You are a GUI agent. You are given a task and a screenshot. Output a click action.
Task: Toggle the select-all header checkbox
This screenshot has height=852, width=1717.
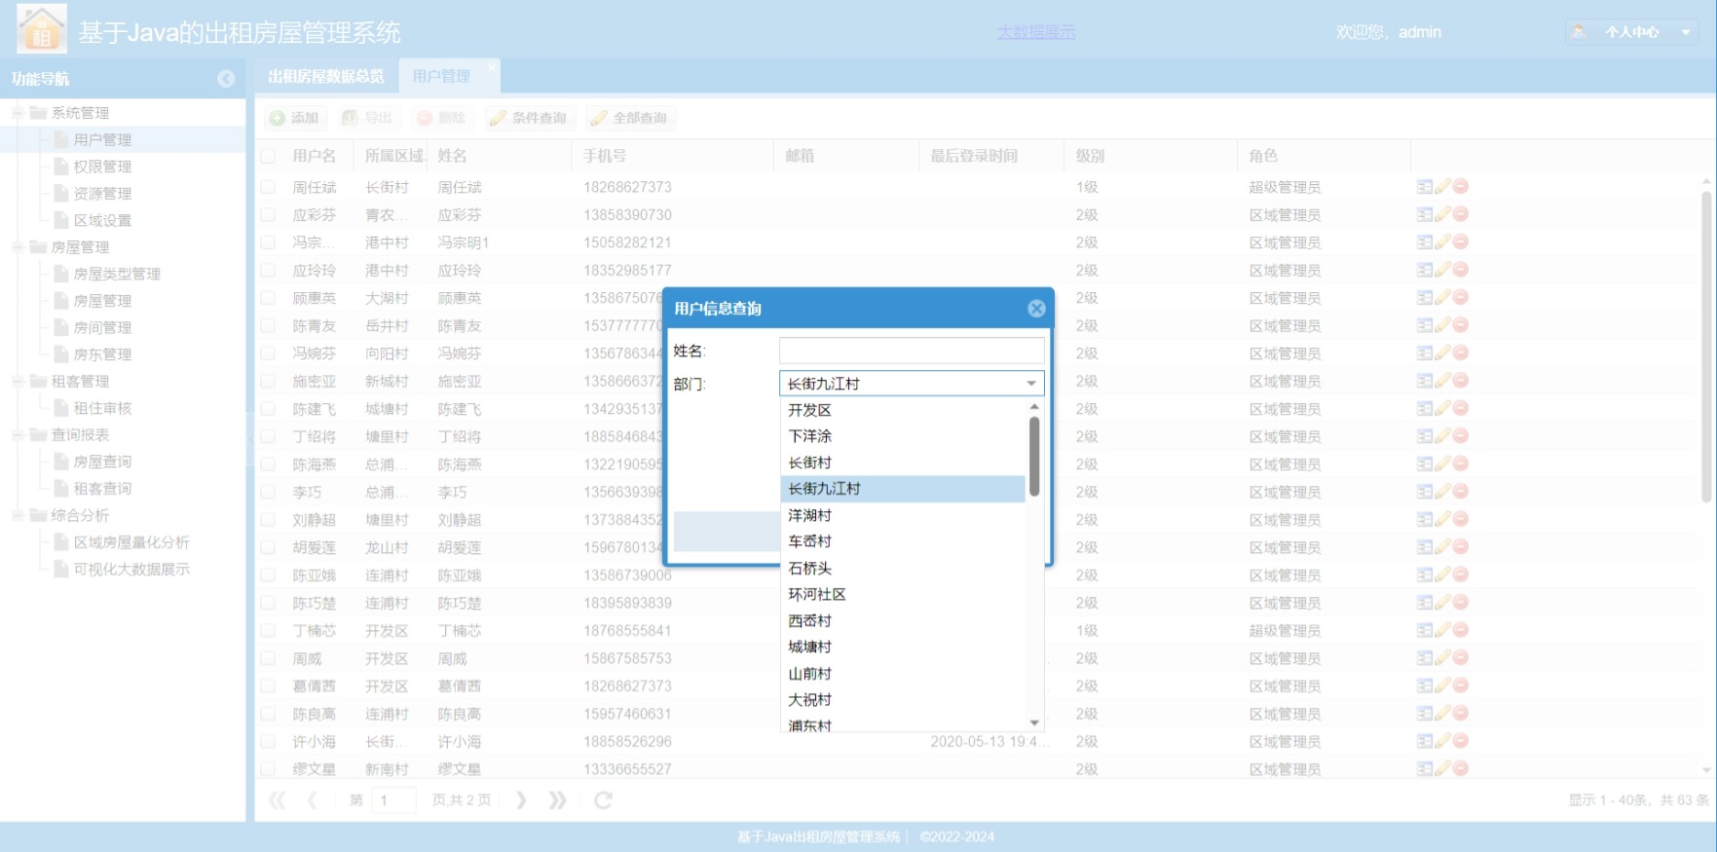(x=268, y=156)
